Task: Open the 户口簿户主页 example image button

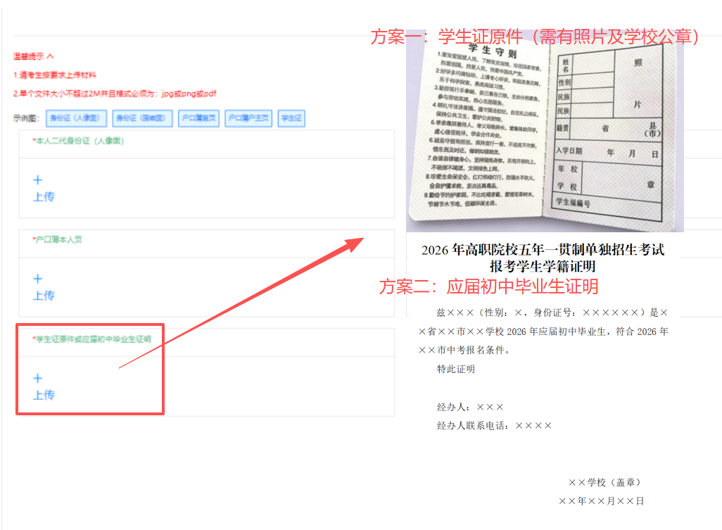Action: pos(248,118)
